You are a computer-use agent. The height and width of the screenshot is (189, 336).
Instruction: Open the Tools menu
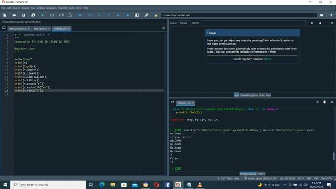[71, 8]
